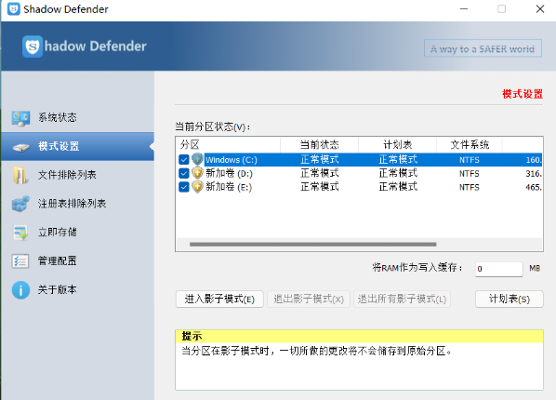Image resolution: width=556 pixels, height=400 pixels.
Task: Click the 分区 column header
Action: (x=228, y=144)
